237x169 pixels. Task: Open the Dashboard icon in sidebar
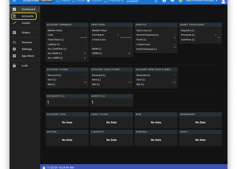[14, 9]
